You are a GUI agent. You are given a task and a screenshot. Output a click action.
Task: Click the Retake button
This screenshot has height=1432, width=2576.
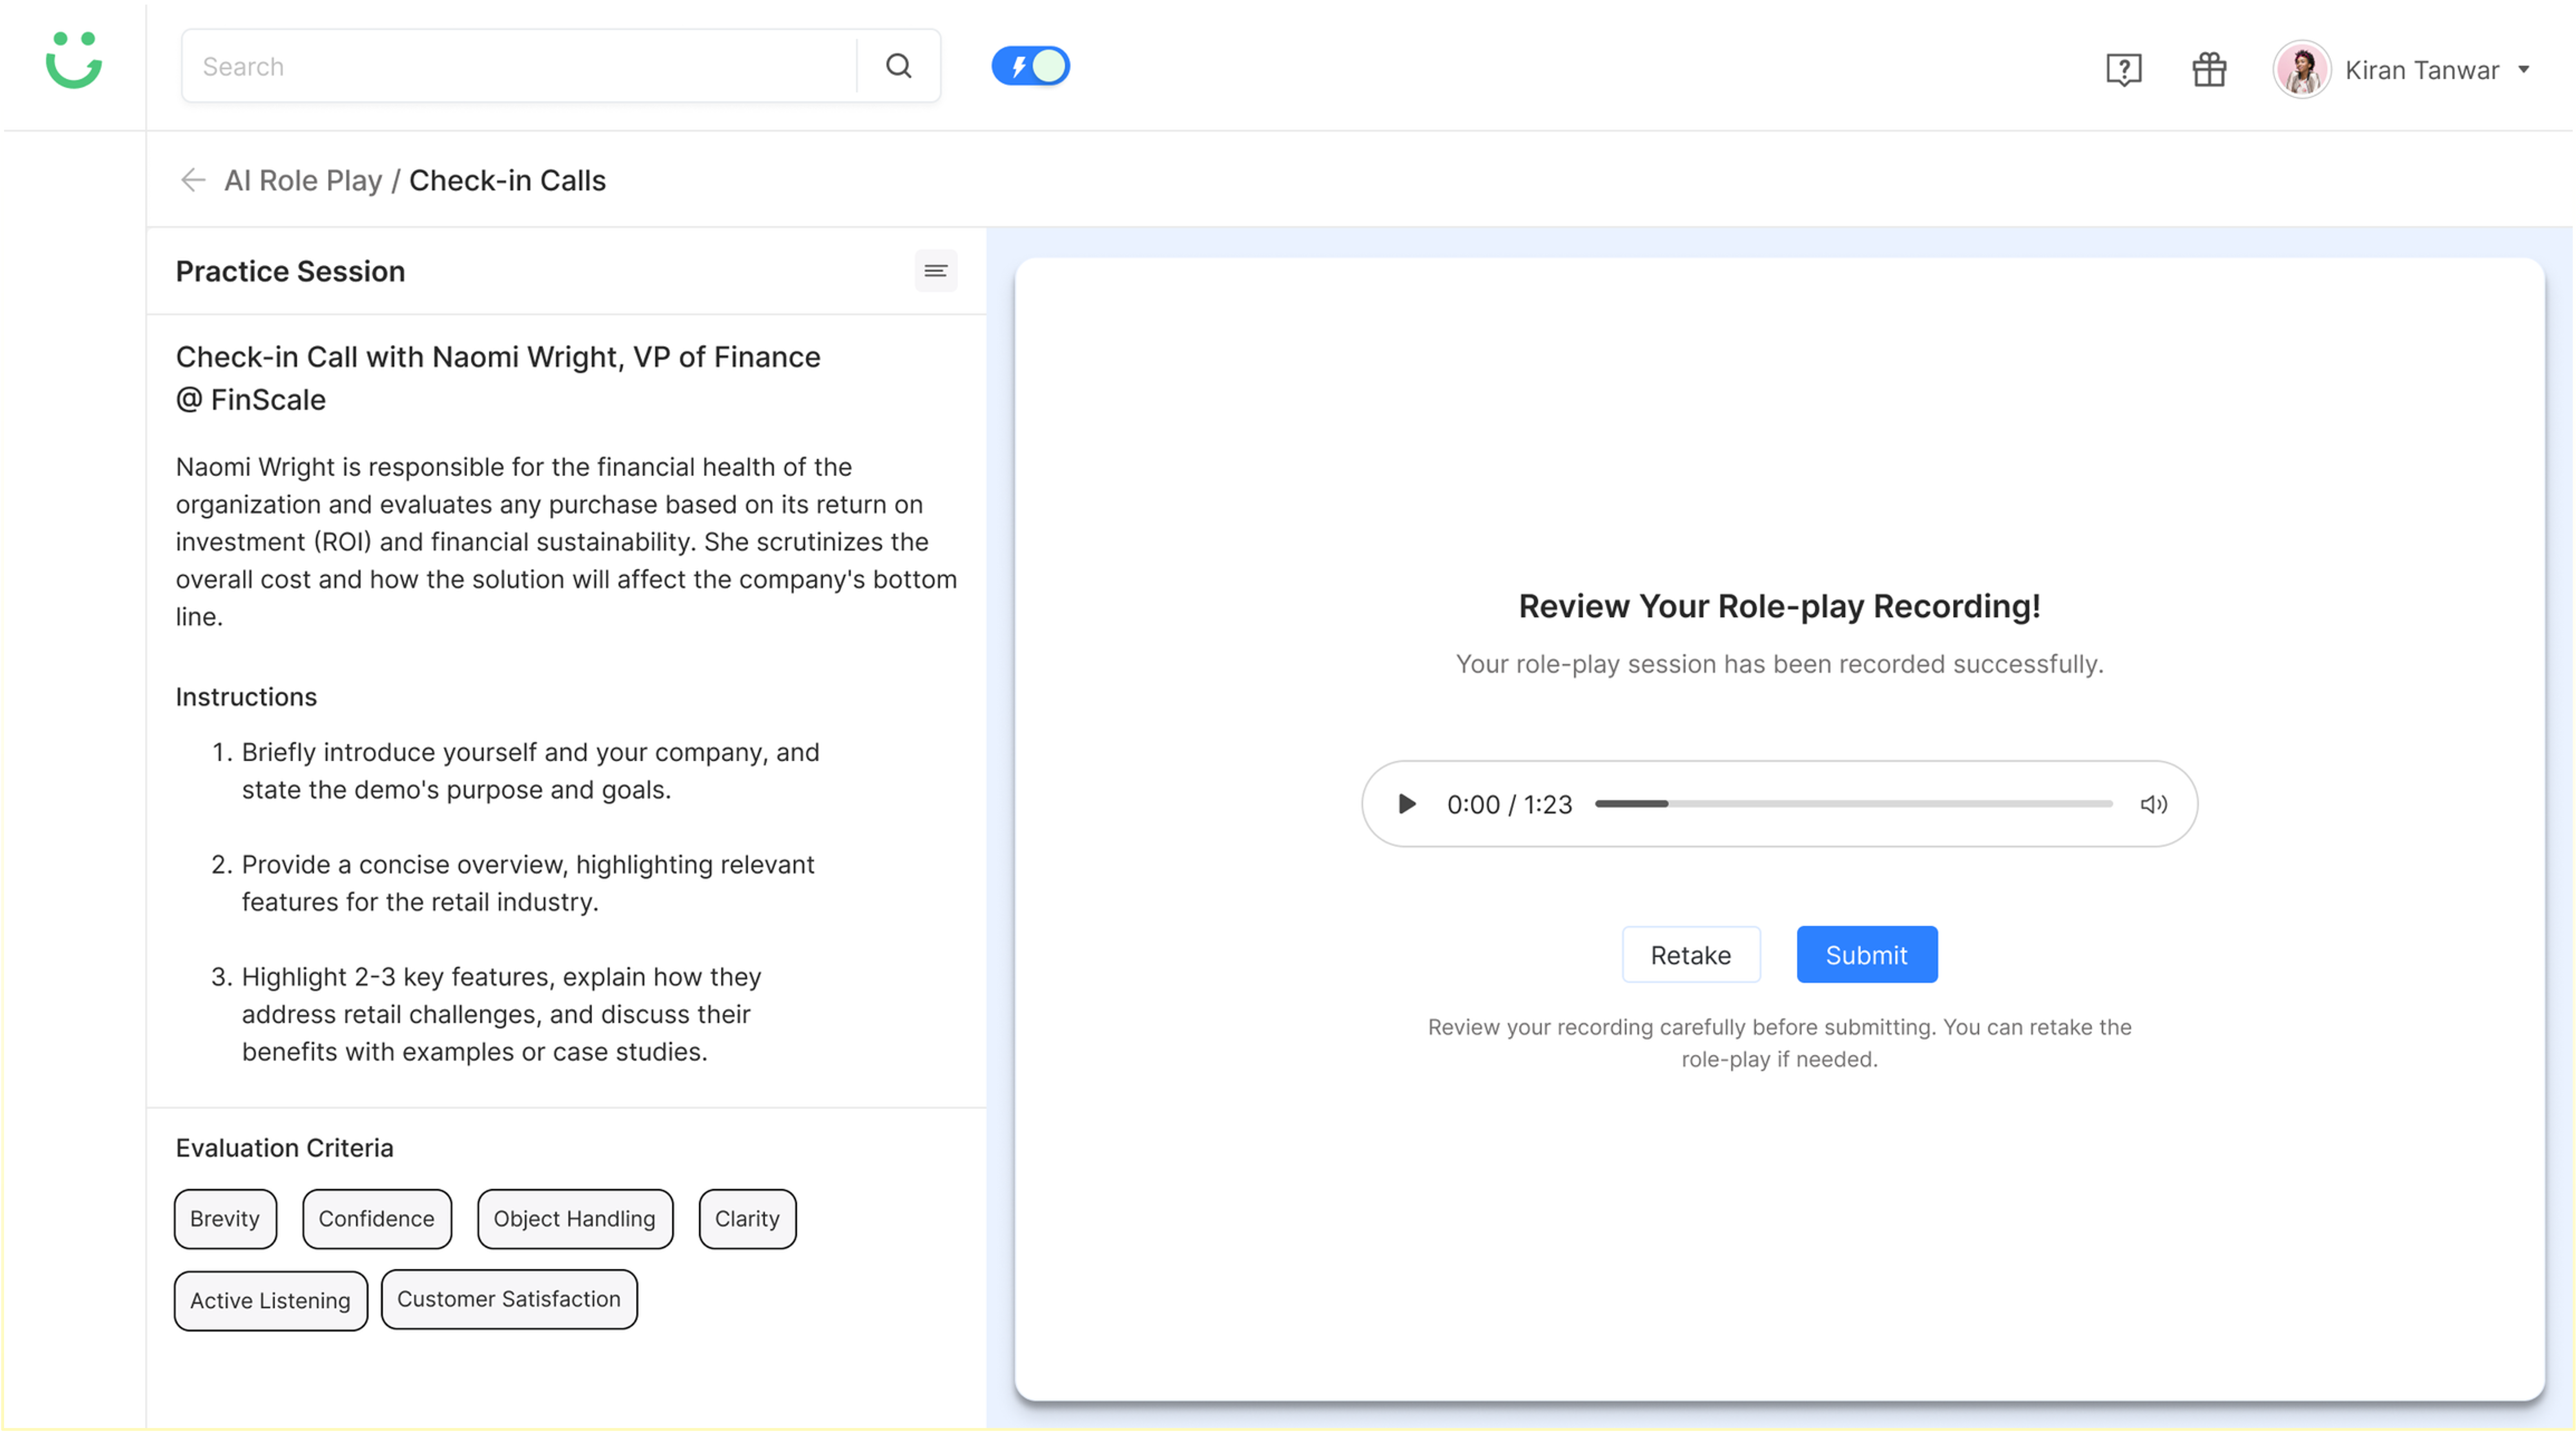point(1690,955)
